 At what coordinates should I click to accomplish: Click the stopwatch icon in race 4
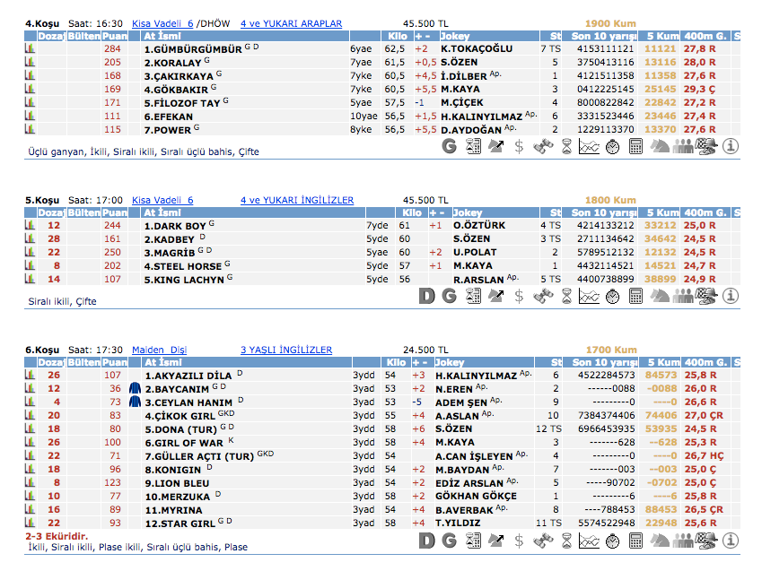(612, 146)
